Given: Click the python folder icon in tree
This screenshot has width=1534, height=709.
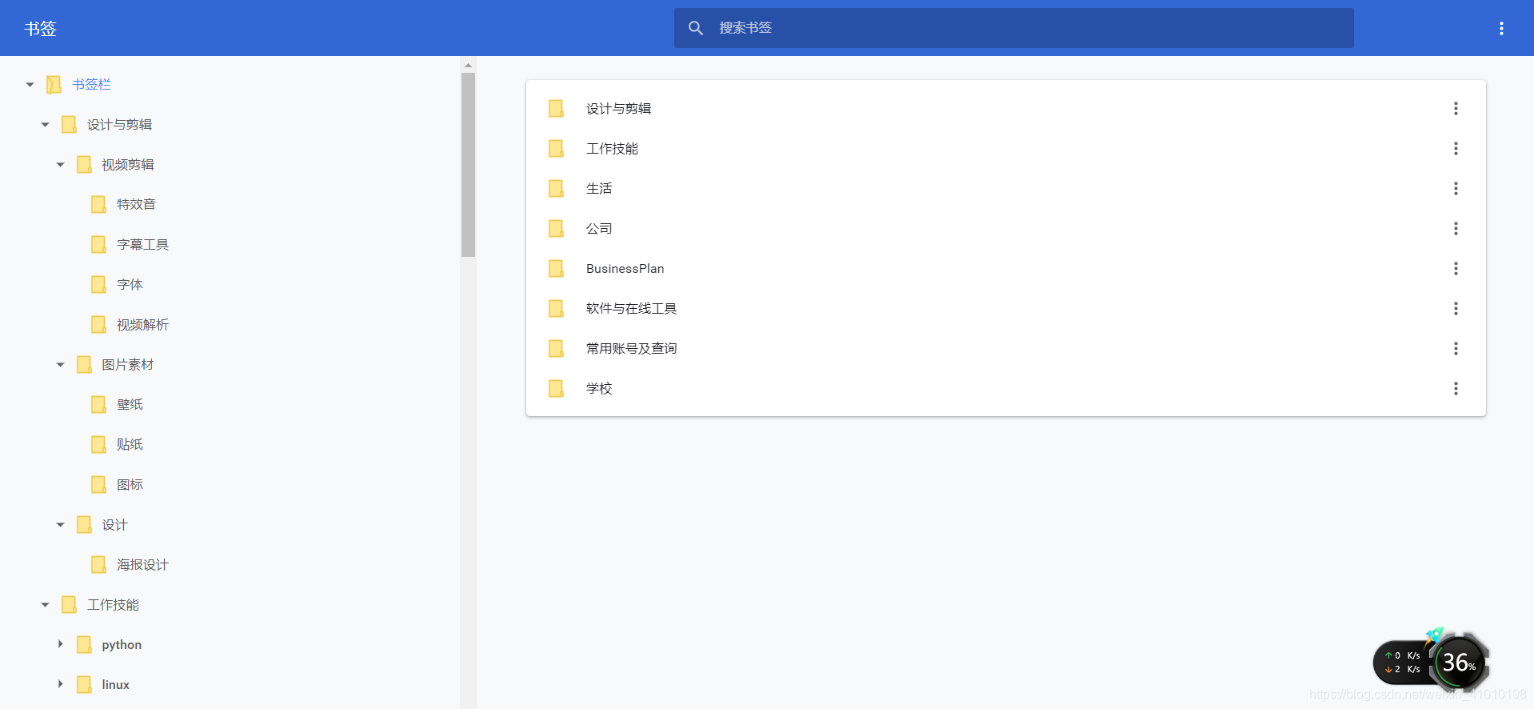Looking at the screenshot, I should (84, 644).
